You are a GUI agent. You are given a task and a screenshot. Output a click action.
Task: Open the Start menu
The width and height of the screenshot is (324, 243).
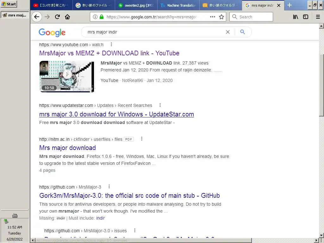click(x=9, y=4)
